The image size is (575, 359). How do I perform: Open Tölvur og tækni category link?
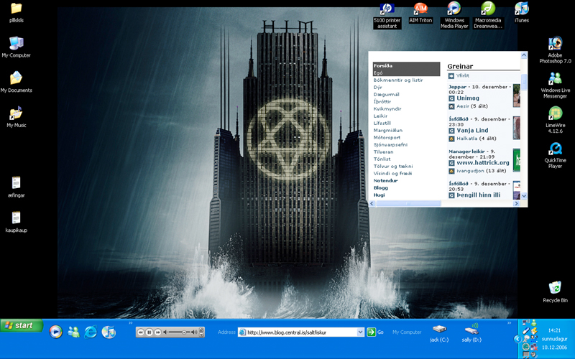pos(393,166)
